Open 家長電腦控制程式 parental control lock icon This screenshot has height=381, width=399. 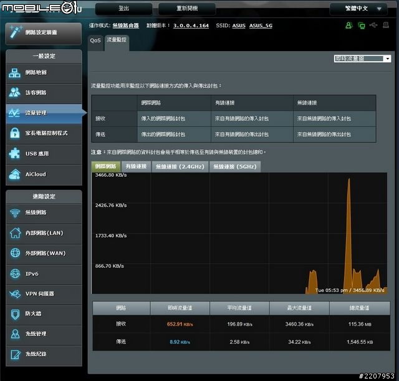pyautogui.click(x=15, y=133)
